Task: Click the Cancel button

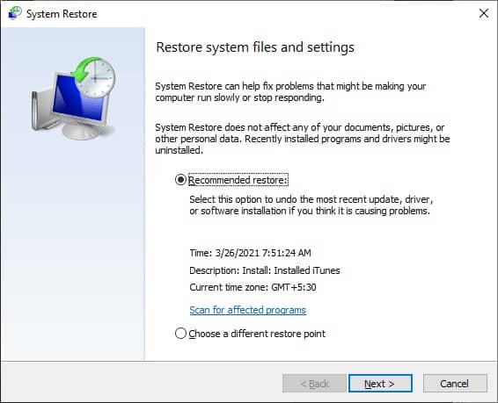Action: tap(455, 384)
